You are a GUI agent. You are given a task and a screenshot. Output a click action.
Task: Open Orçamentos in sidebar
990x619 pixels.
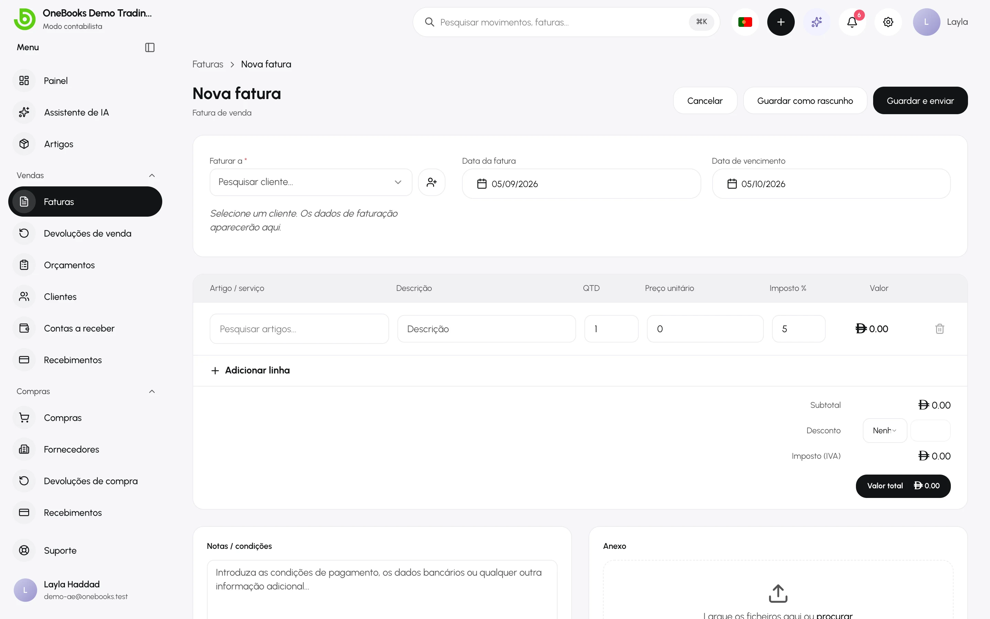[85, 265]
